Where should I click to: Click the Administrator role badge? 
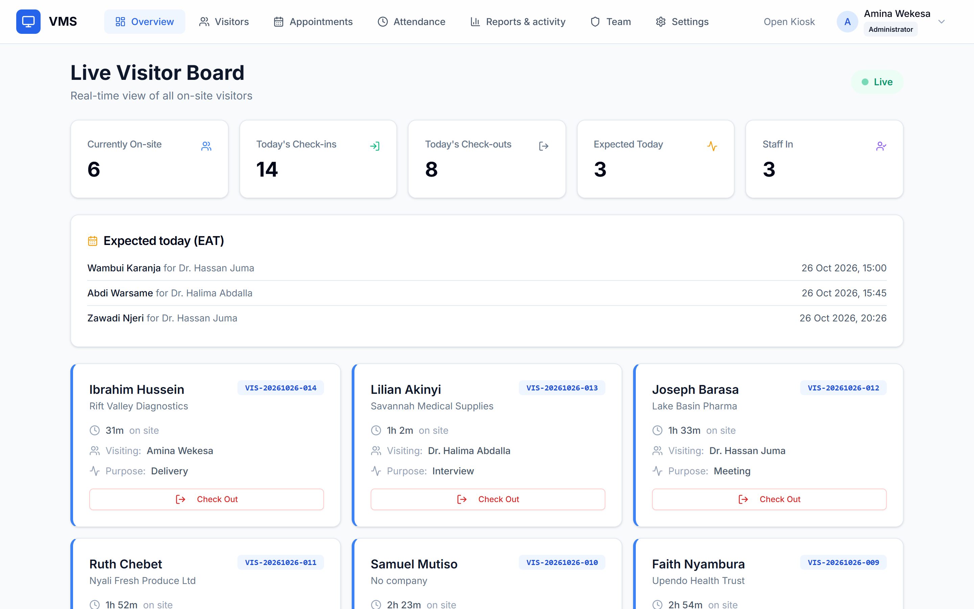pyautogui.click(x=891, y=29)
